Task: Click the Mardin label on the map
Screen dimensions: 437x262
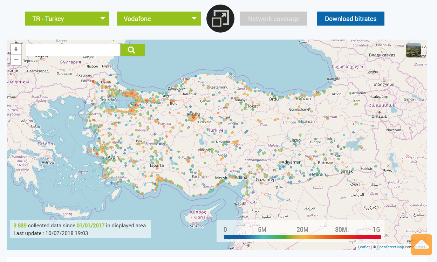Action: [319, 174]
